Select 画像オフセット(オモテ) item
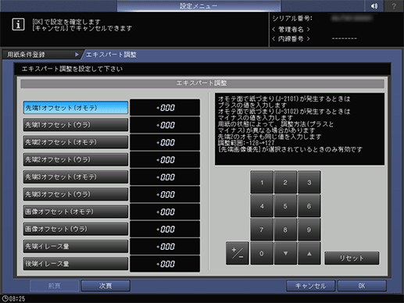Screen dimensions: 404x303 [x=76, y=212]
